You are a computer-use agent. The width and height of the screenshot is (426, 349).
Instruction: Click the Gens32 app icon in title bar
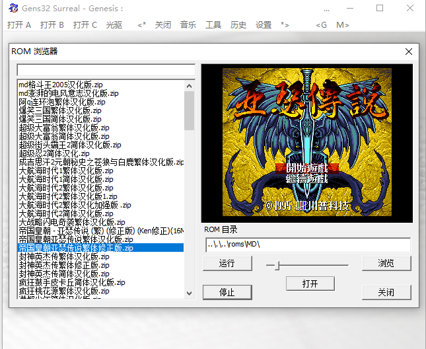click(x=13, y=8)
